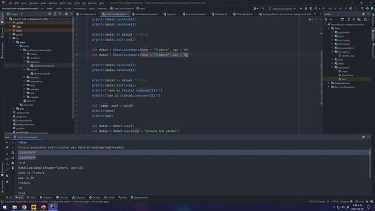The height and width of the screenshot is (211, 375).
Task: Open the Window menu
Action: tap(92, 3)
